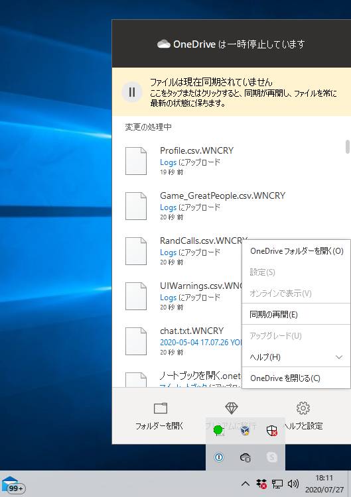This screenshot has height=497, width=351.
Task: Click the Show desktop strip at taskbar edge
Action: pos(349,484)
